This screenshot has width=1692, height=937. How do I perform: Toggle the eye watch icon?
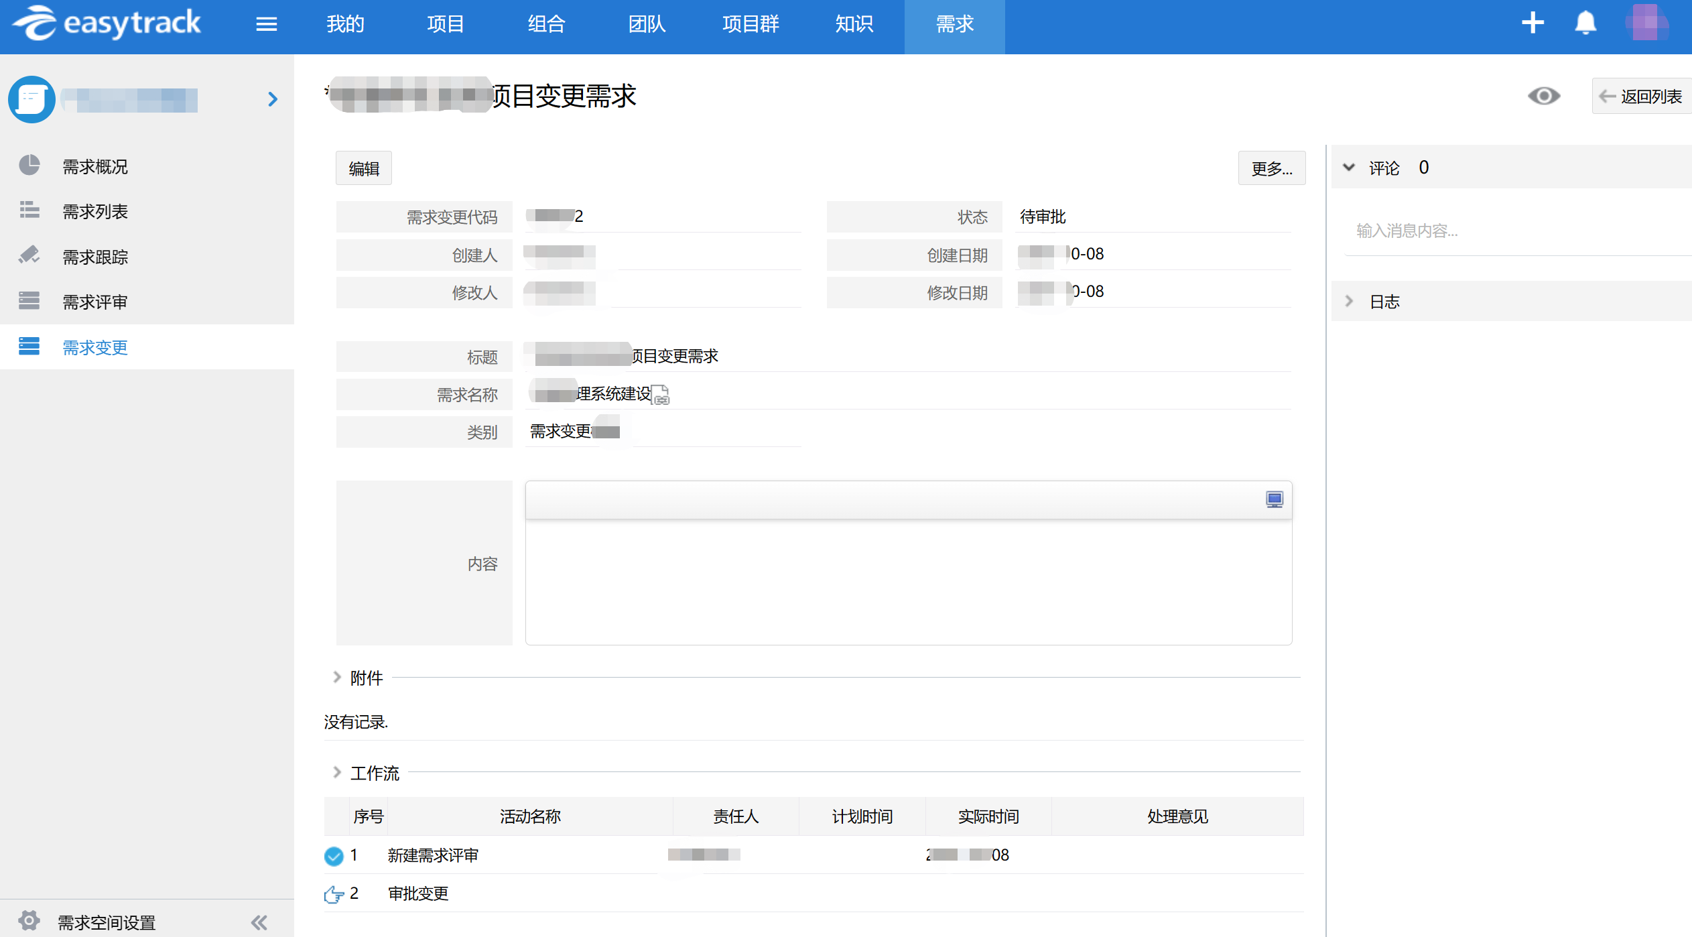1543,96
